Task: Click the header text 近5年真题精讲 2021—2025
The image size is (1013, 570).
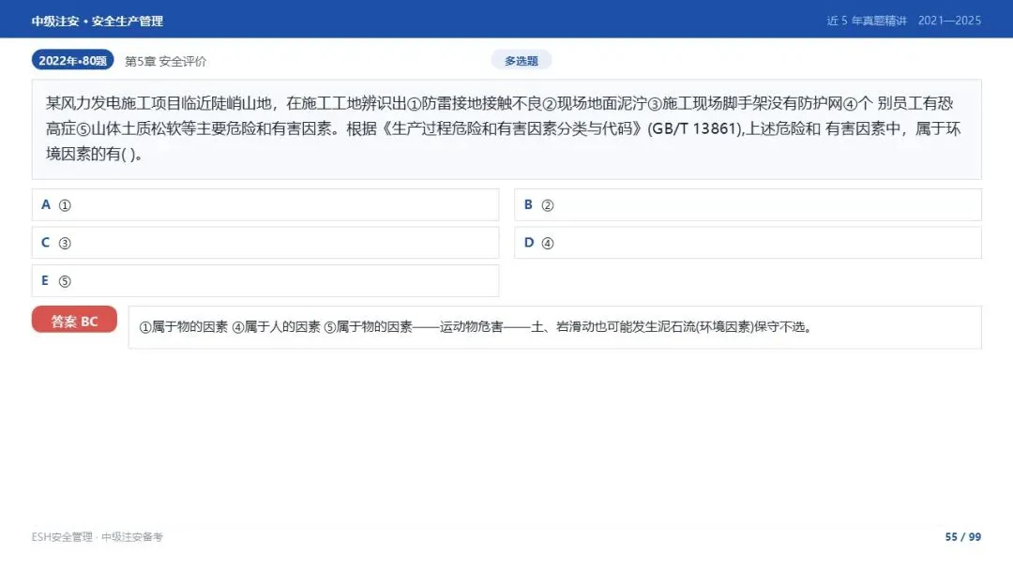Action: point(904,21)
